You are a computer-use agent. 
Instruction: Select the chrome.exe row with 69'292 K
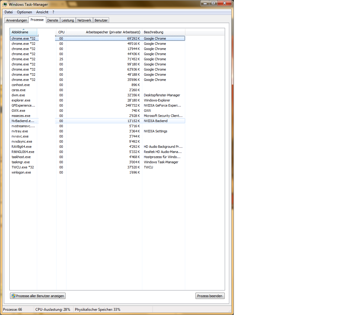pyautogui.click(x=98, y=38)
